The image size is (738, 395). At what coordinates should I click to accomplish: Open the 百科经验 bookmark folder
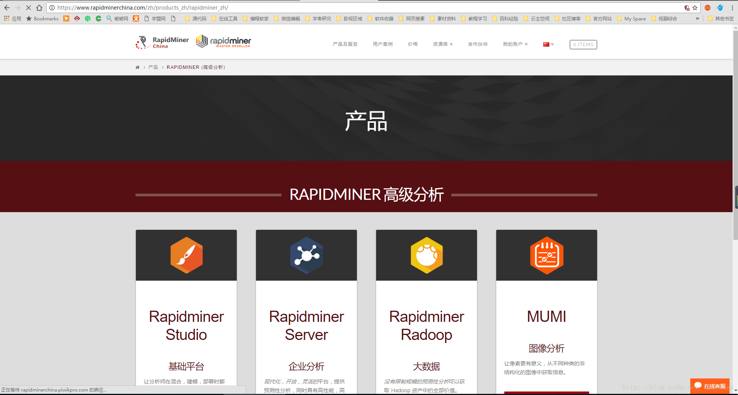[505, 18]
